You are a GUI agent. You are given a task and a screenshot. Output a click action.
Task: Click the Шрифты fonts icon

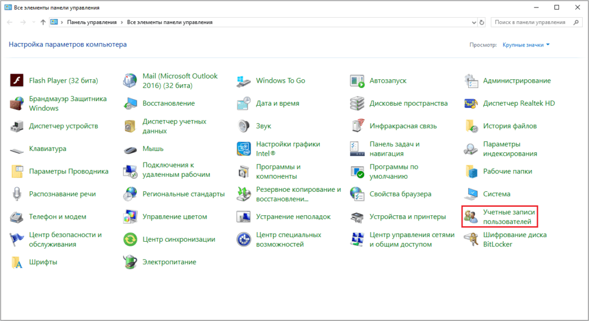click(x=17, y=262)
